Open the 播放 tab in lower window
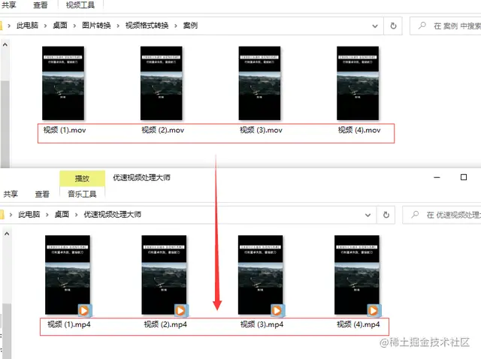 click(82, 179)
